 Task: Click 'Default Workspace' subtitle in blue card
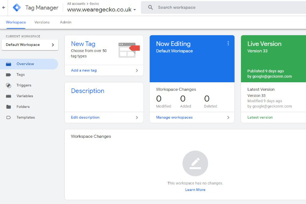pyautogui.click(x=174, y=51)
